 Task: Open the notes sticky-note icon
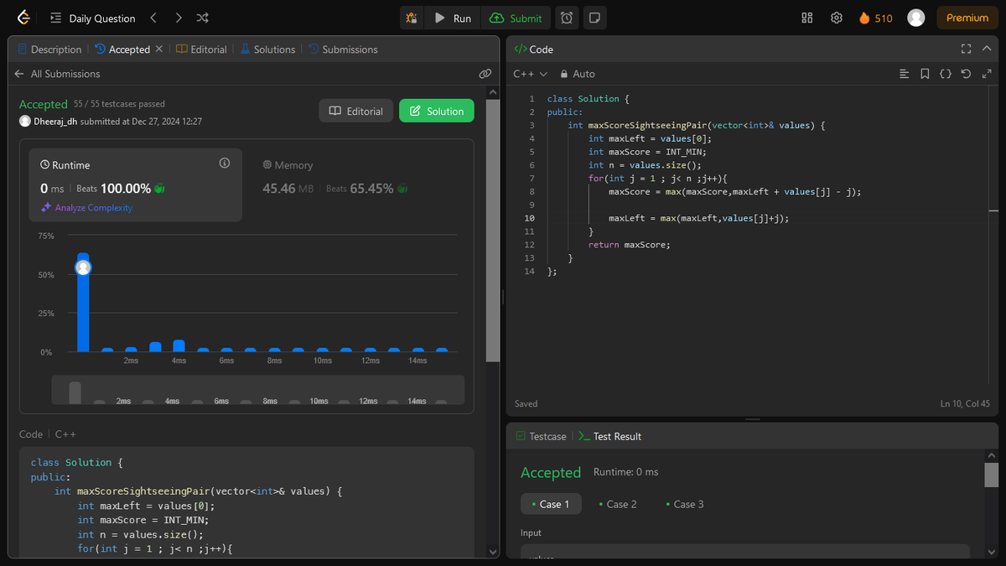tap(594, 18)
